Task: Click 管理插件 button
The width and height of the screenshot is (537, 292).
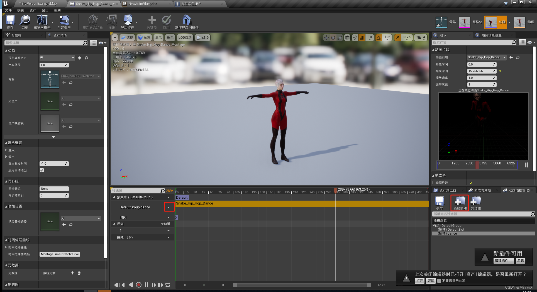Action: point(504,261)
